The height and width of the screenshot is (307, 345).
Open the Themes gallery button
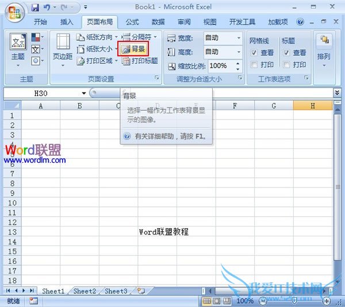click(x=18, y=50)
